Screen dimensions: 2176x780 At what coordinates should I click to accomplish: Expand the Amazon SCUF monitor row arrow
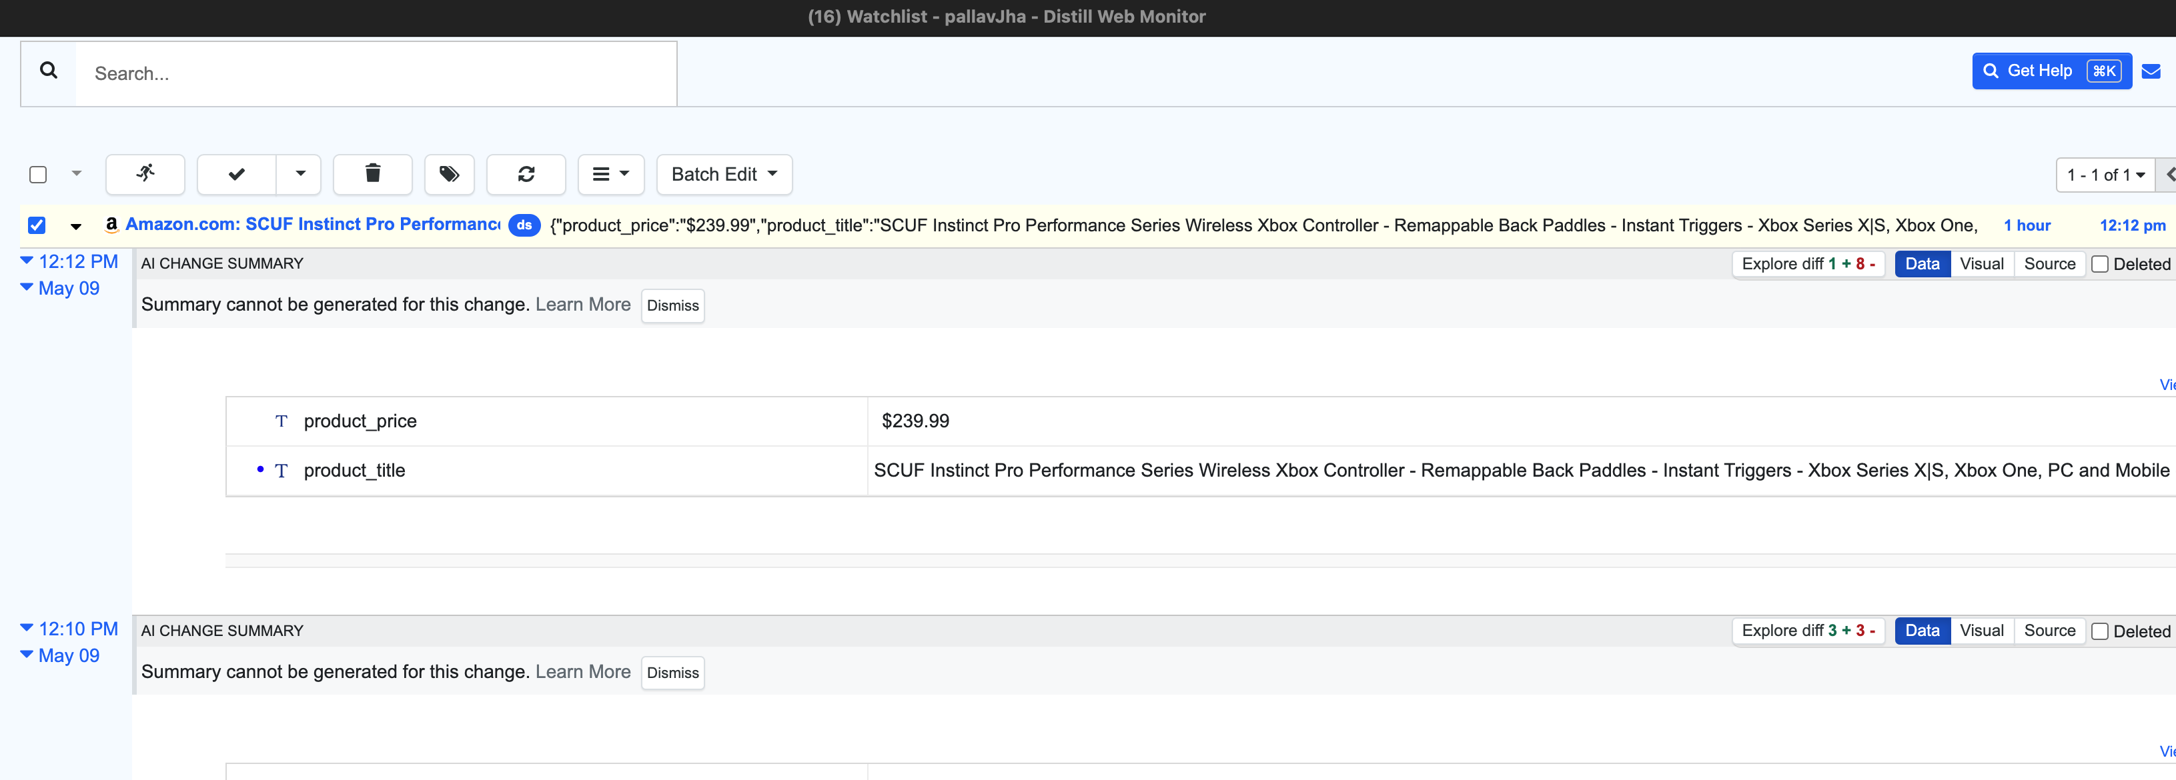tap(76, 226)
